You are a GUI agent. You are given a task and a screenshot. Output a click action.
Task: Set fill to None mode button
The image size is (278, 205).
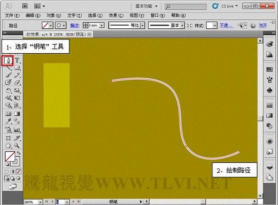[x=18, y=172]
